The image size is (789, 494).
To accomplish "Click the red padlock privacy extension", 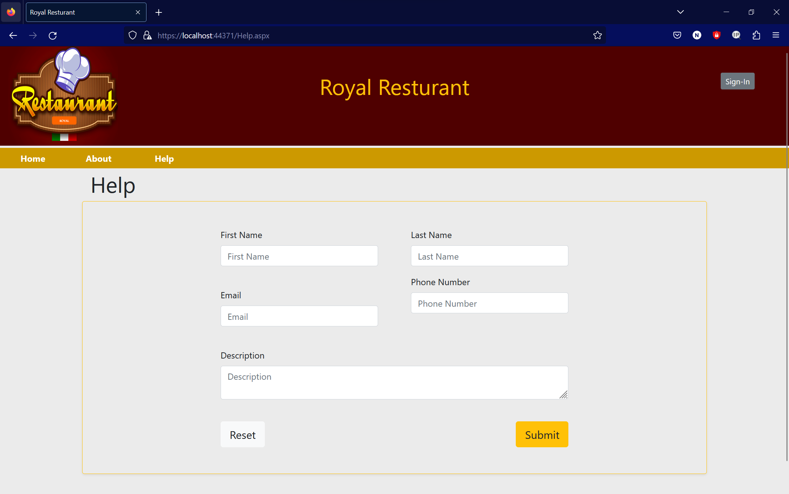I will click(716, 35).
